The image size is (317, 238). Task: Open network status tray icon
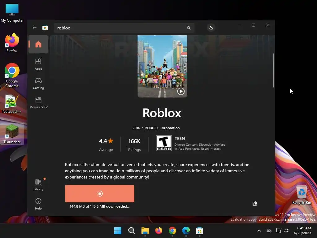tap(279, 231)
